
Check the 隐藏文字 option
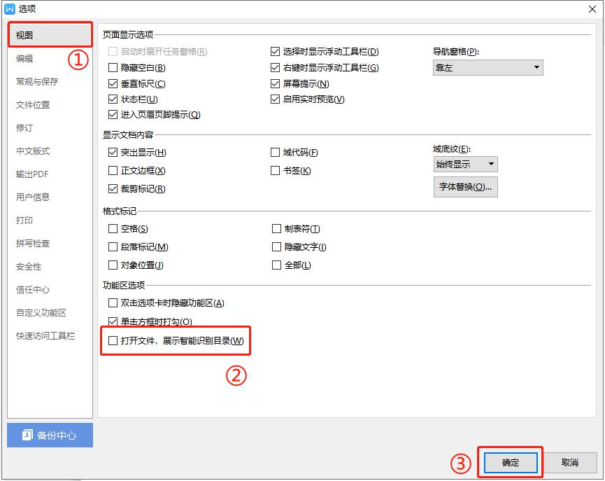point(276,247)
